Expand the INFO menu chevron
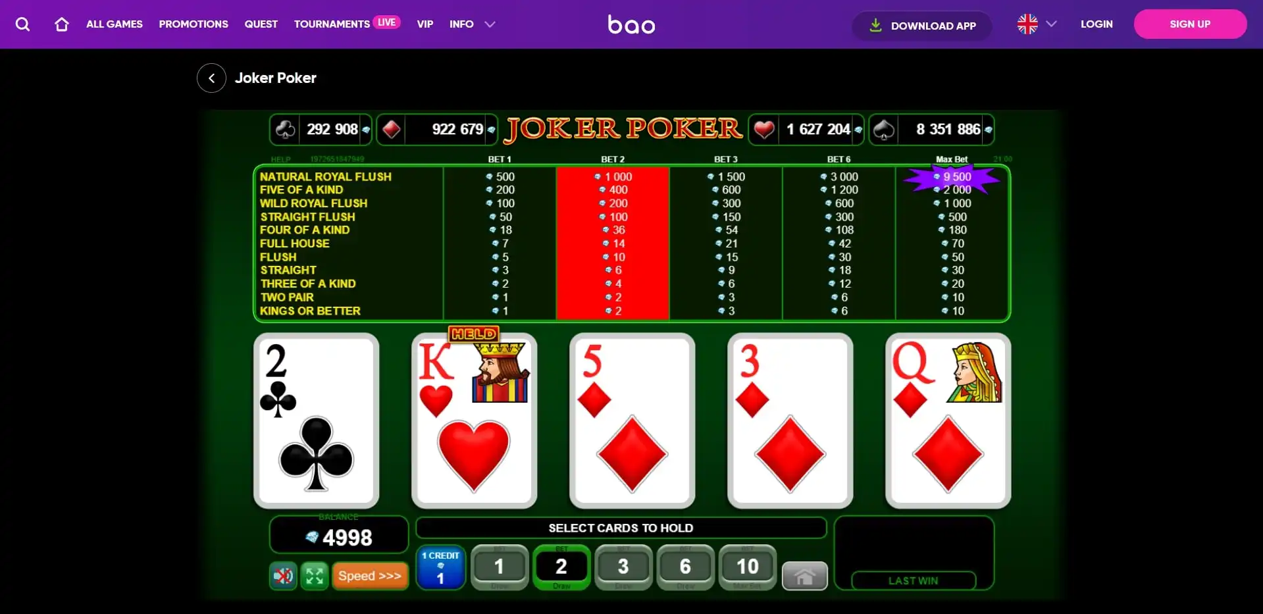The width and height of the screenshot is (1263, 614). pos(490,24)
